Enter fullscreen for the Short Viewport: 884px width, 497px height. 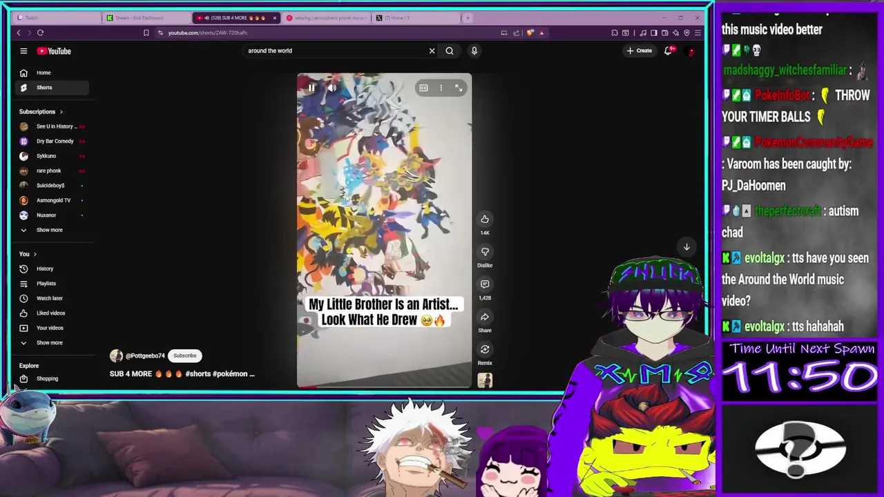(x=459, y=88)
